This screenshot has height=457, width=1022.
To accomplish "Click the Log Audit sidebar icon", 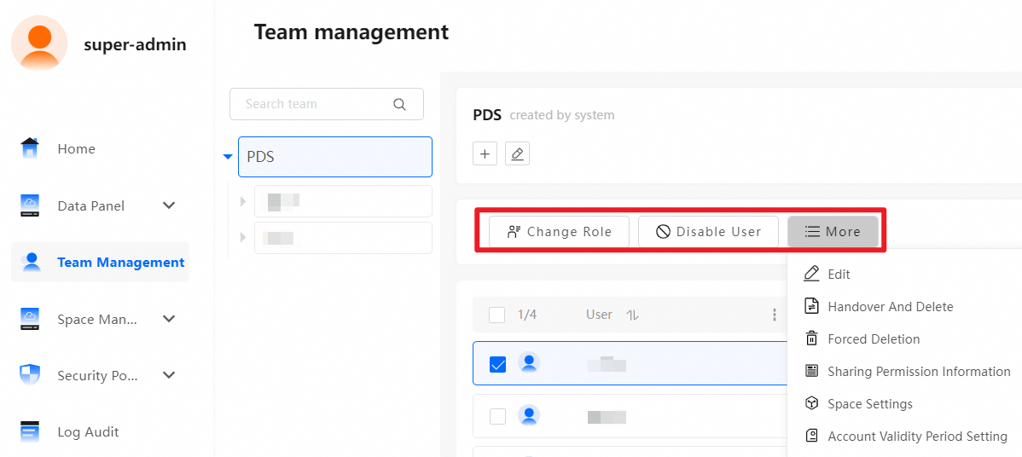I will pyautogui.click(x=30, y=431).
